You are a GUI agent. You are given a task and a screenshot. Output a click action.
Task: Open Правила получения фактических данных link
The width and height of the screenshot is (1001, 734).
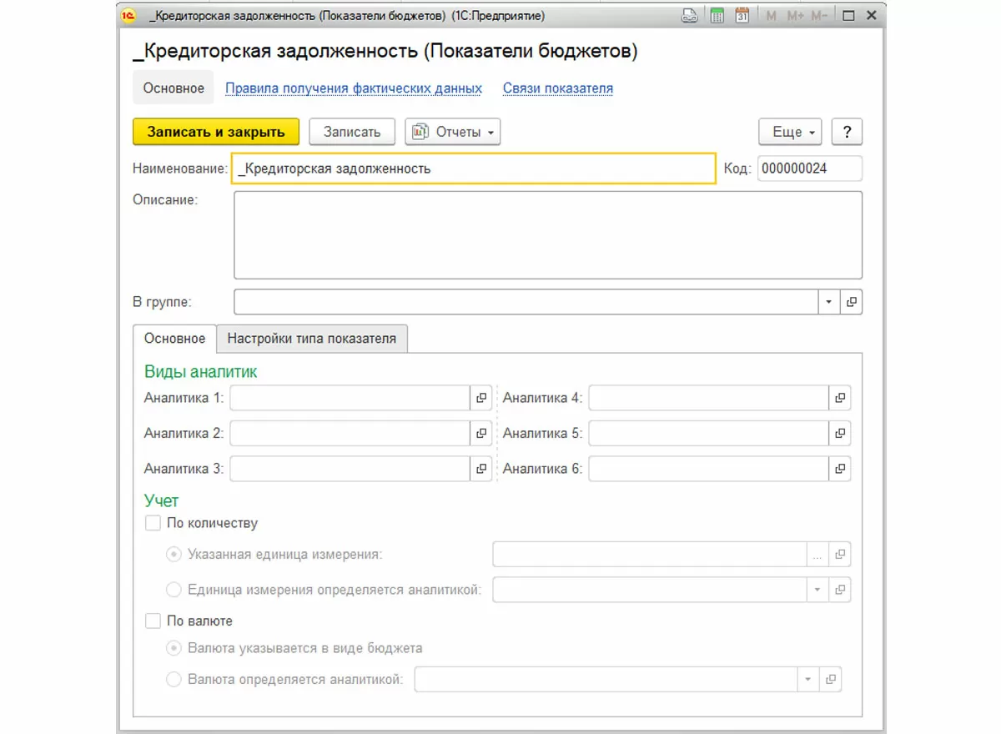354,88
